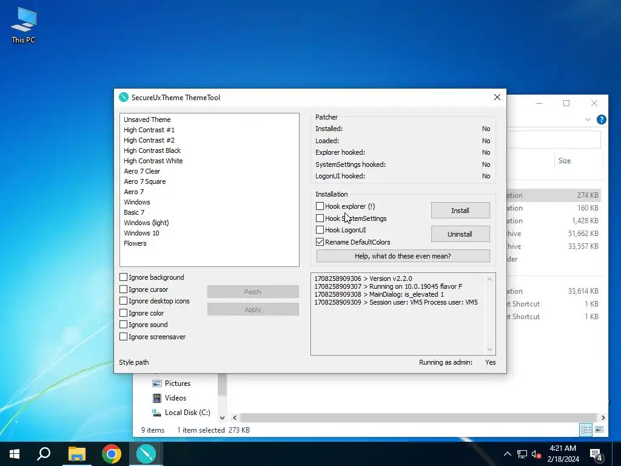Uncheck Rename DefaultColors checkbox
The image size is (621, 466).
click(x=320, y=241)
